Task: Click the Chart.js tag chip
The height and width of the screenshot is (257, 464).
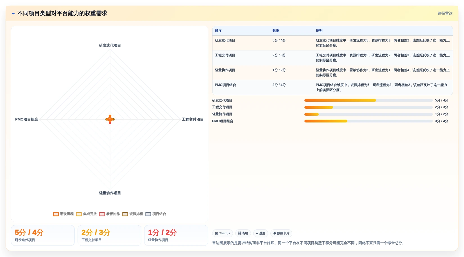Action: (223, 233)
